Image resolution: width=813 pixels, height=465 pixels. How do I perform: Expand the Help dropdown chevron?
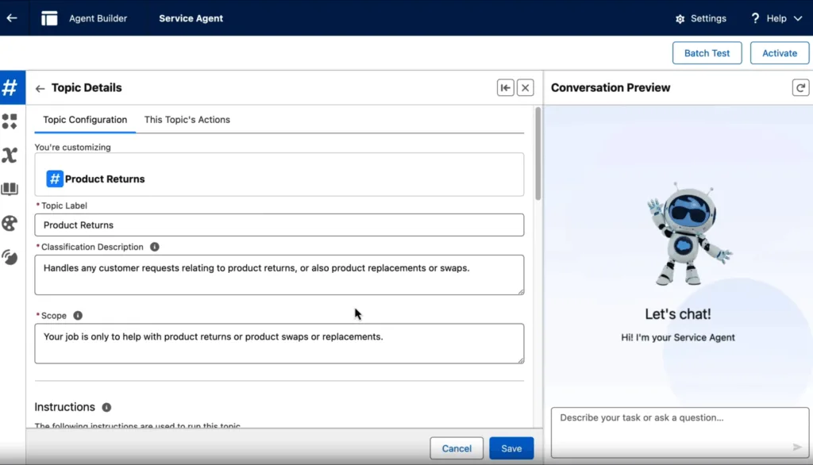tap(798, 18)
